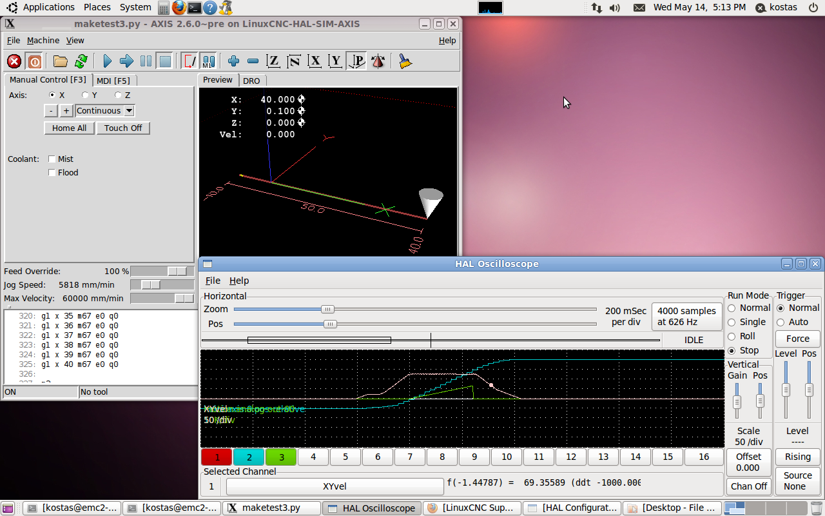Select the Z axis radio button
Screen dimensions: 825x516
(118, 95)
